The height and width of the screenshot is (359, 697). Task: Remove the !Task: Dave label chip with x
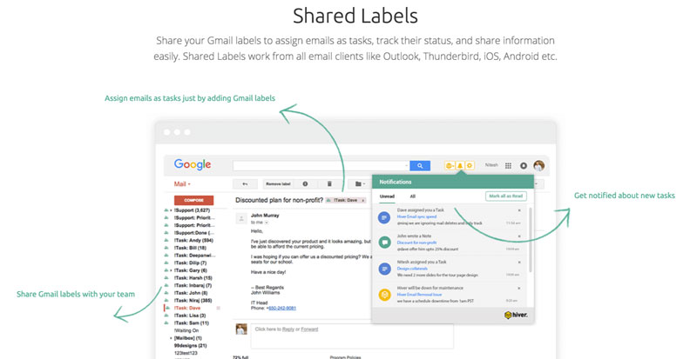(x=363, y=201)
